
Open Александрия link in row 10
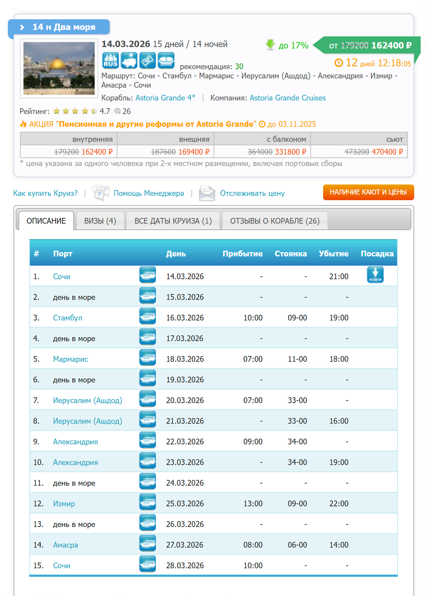click(76, 462)
